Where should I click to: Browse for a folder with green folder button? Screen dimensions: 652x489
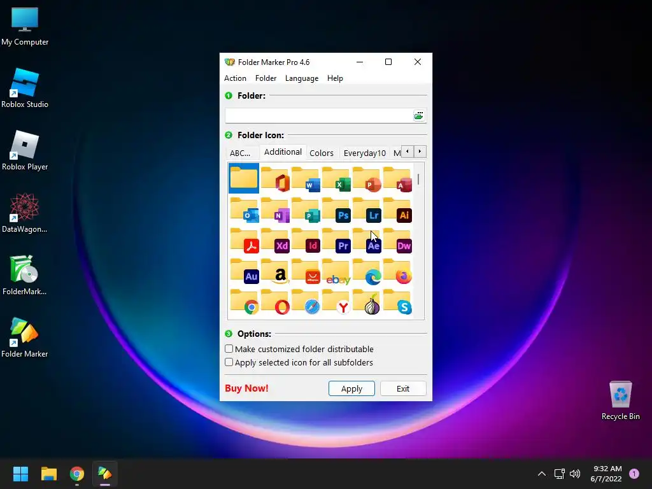[x=419, y=115]
